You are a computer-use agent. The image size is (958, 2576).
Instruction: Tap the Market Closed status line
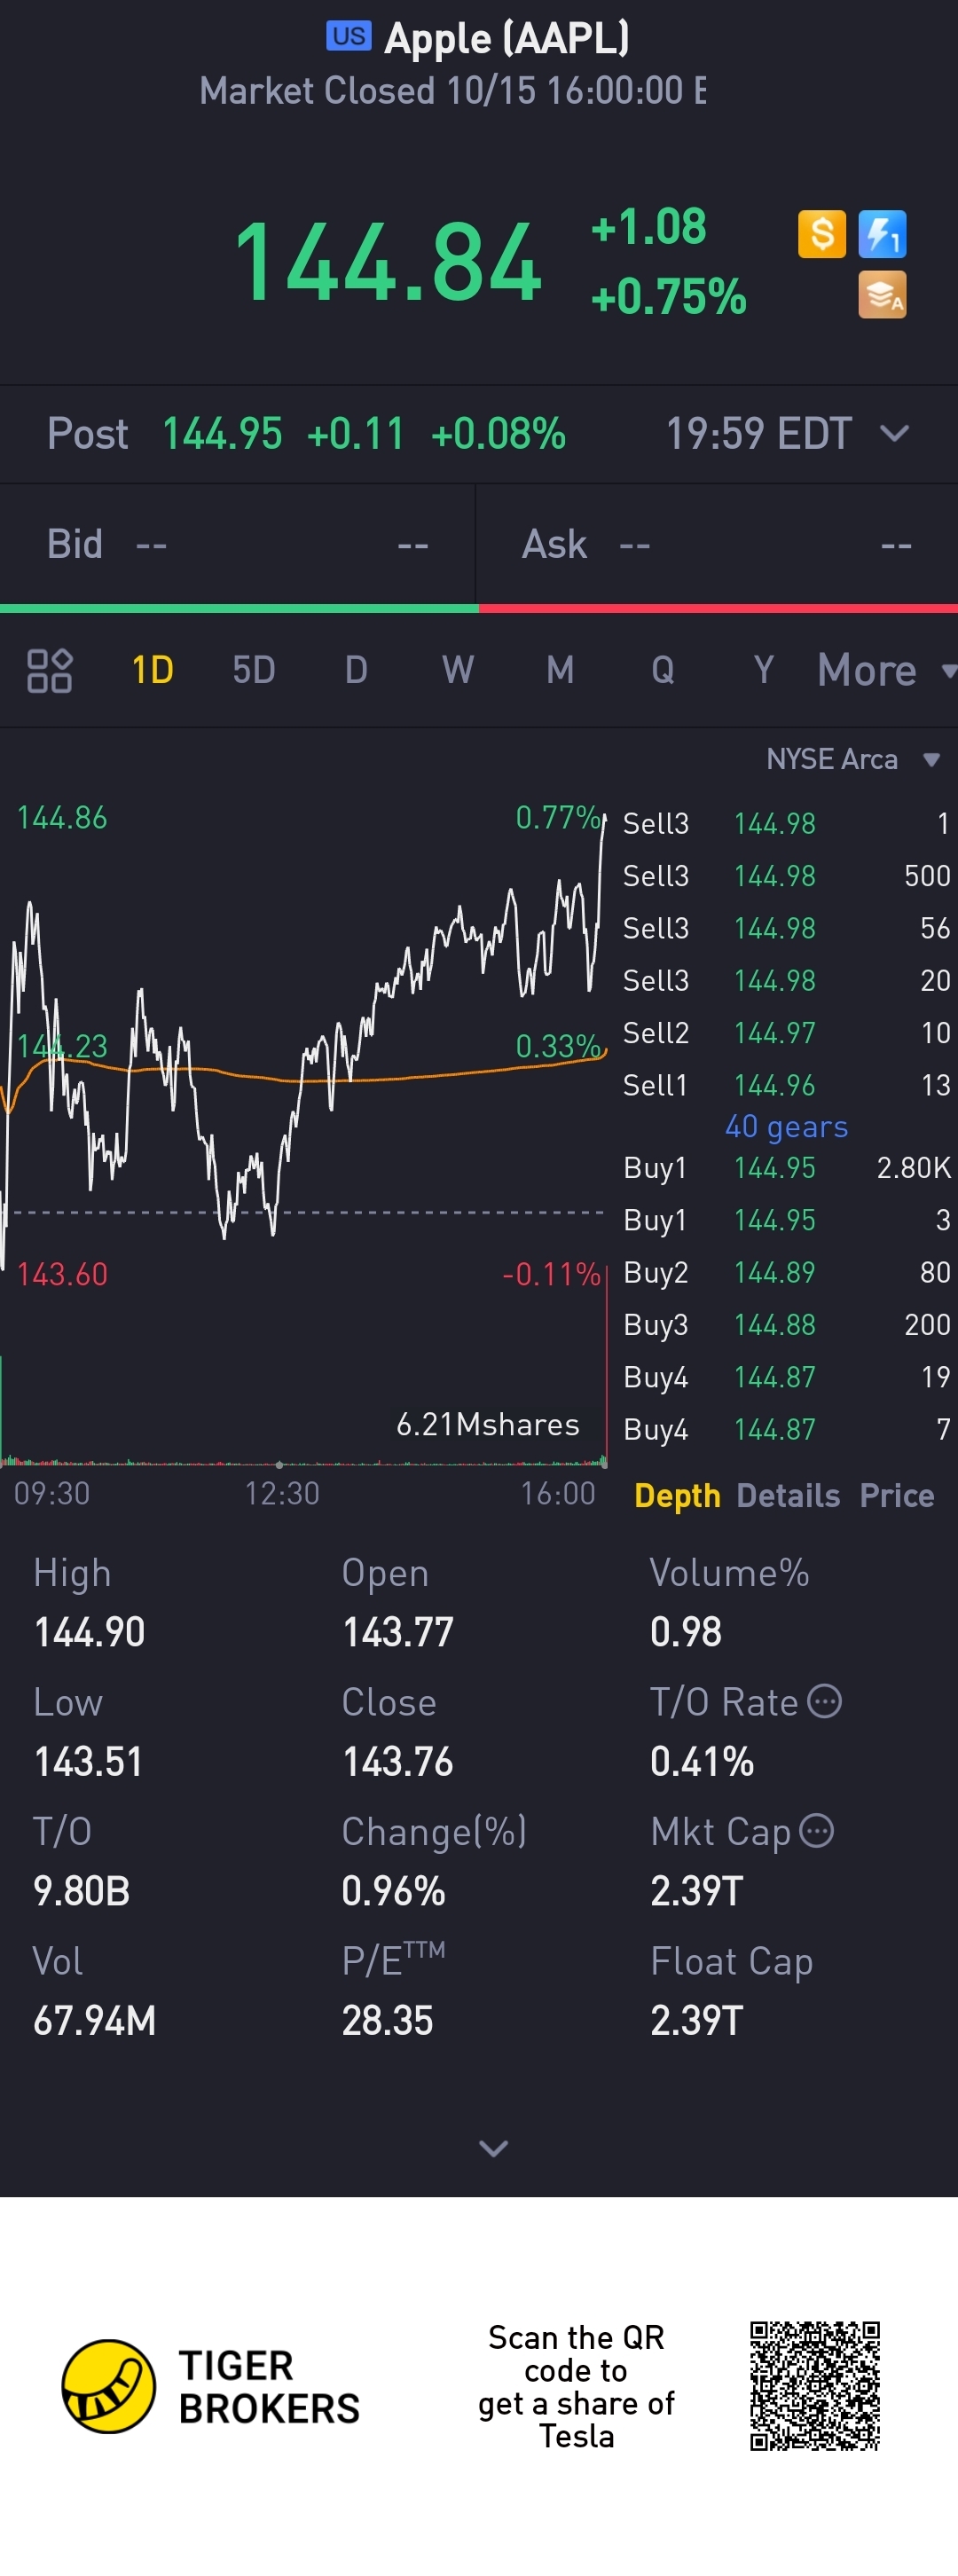452,91
